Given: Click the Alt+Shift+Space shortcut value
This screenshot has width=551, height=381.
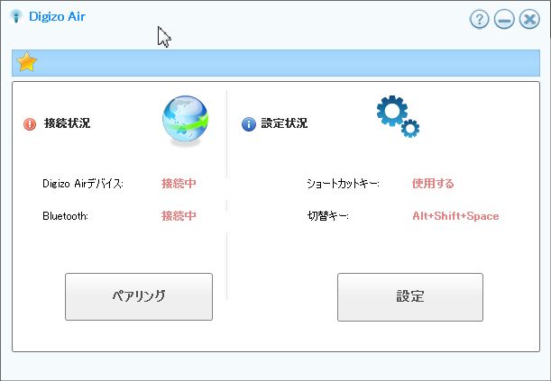Looking at the screenshot, I should tap(455, 216).
